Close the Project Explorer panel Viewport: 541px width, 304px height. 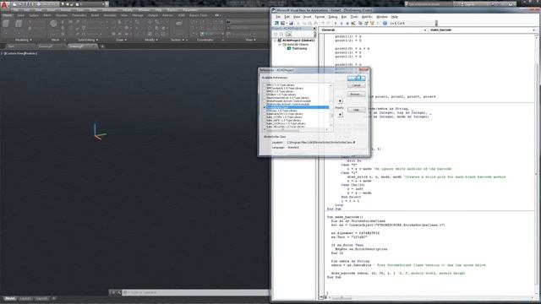pyautogui.click(x=314, y=28)
